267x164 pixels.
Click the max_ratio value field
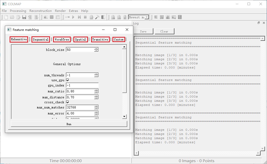click(x=80, y=91)
